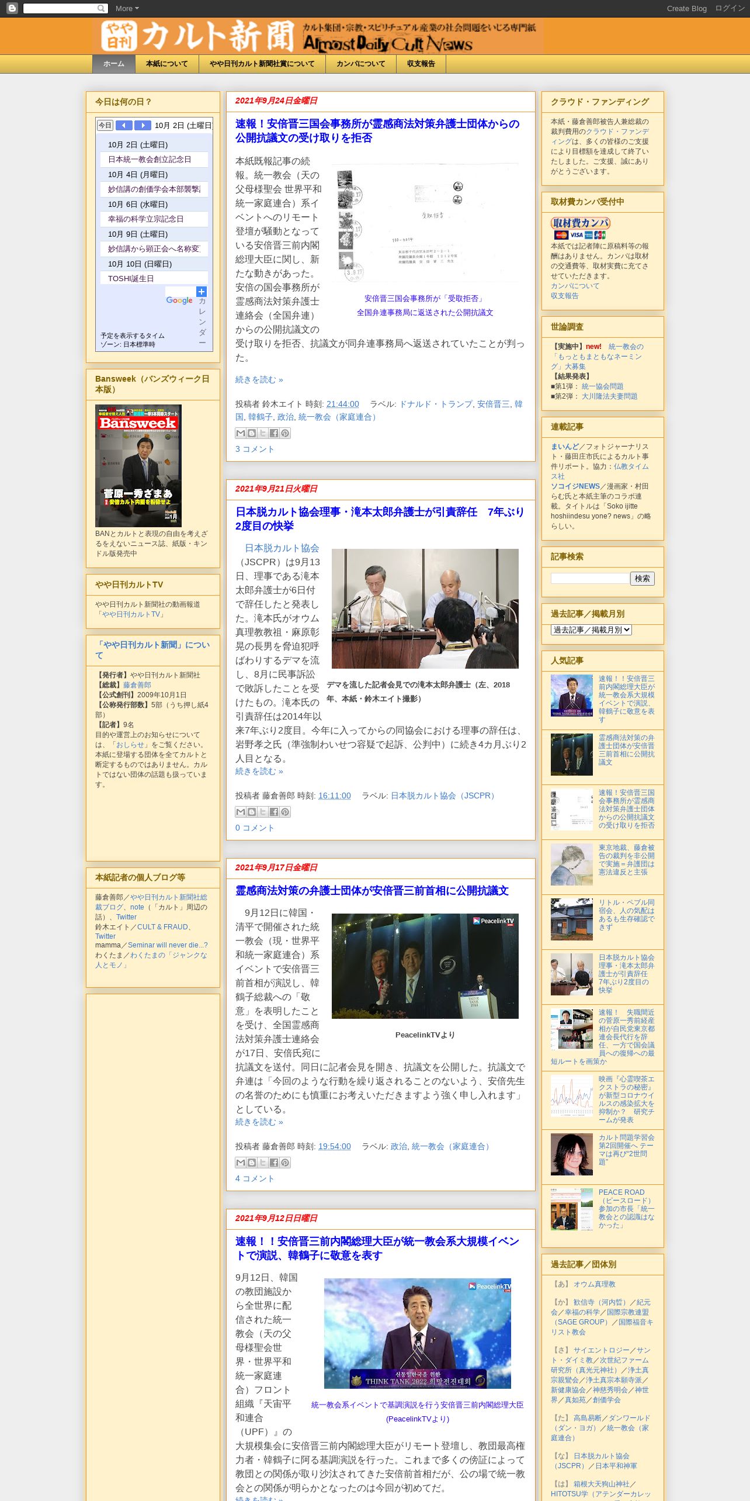Click the 滝本太郎 press conference photo

coord(425,608)
